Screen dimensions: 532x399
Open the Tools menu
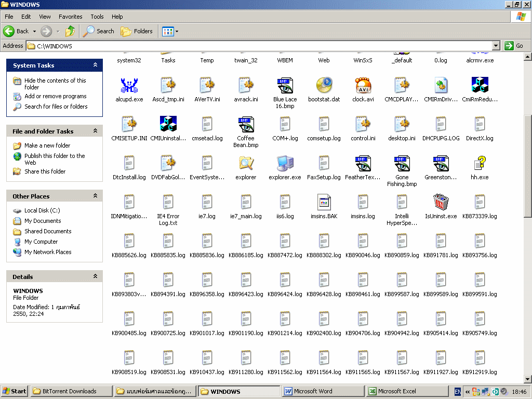97,17
